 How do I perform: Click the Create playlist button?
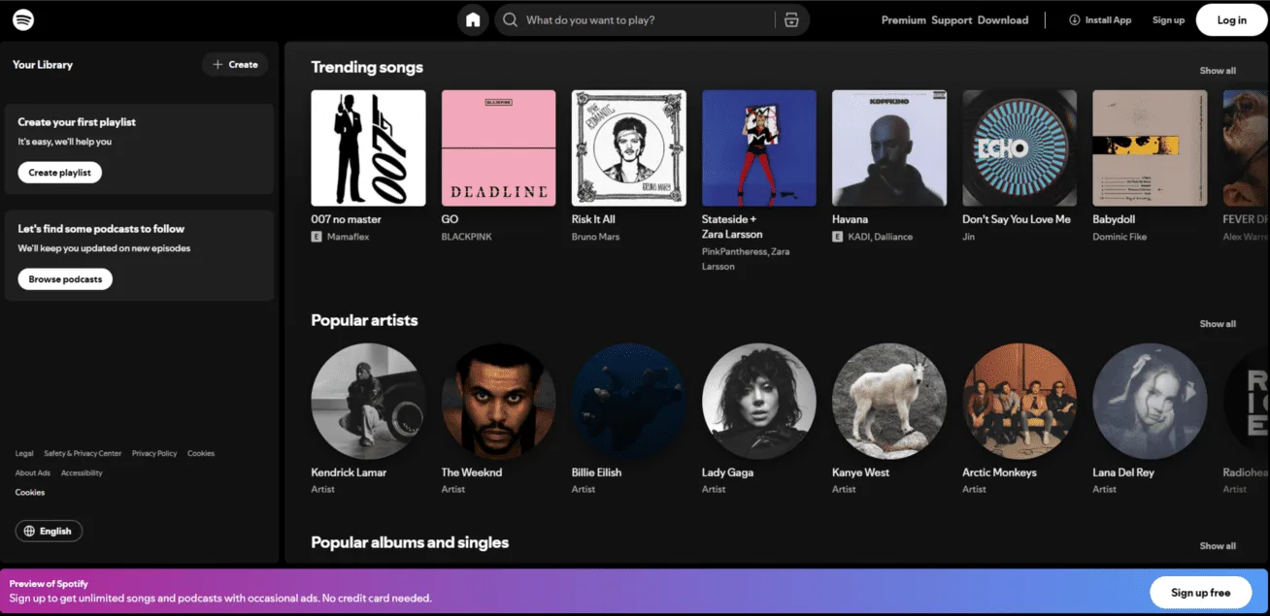click(59, 173)
